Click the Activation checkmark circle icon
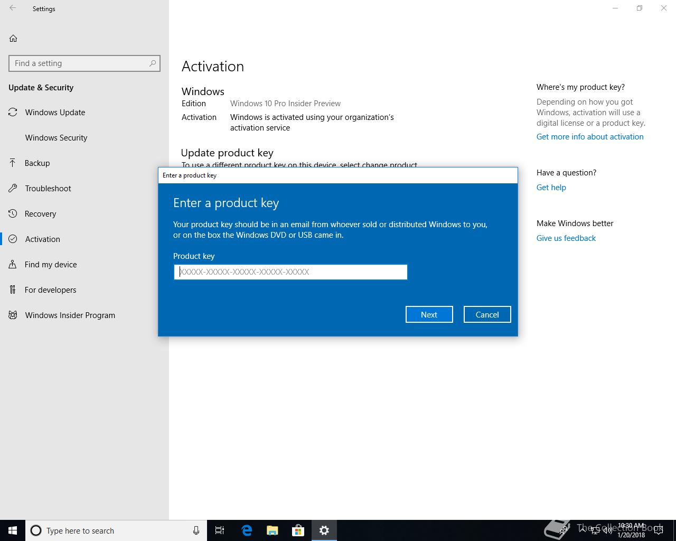676x541 pixels. [x=13, y=239]
